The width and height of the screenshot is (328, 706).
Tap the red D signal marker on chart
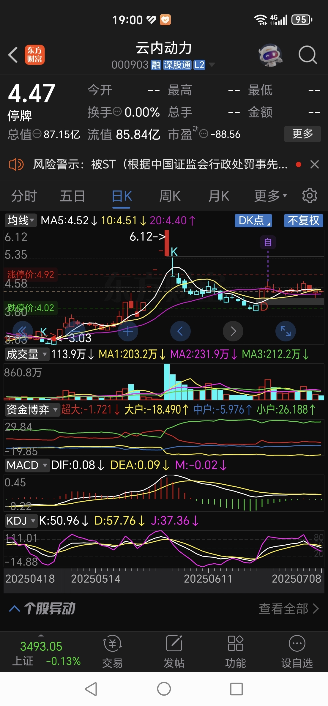tap(264, 306)
